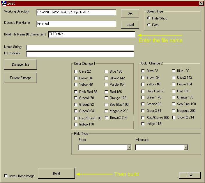The width and height of the screenshot is (205, 183).
Task: Check Purple 154 in Color Change 2
Action: (x=174, y=84)
